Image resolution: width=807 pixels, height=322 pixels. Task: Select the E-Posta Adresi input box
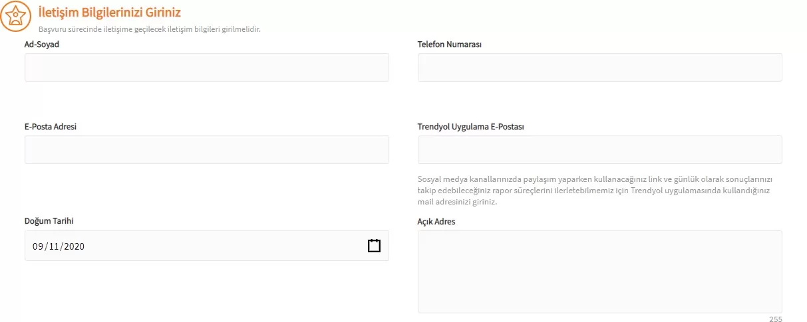coord(206,150)
